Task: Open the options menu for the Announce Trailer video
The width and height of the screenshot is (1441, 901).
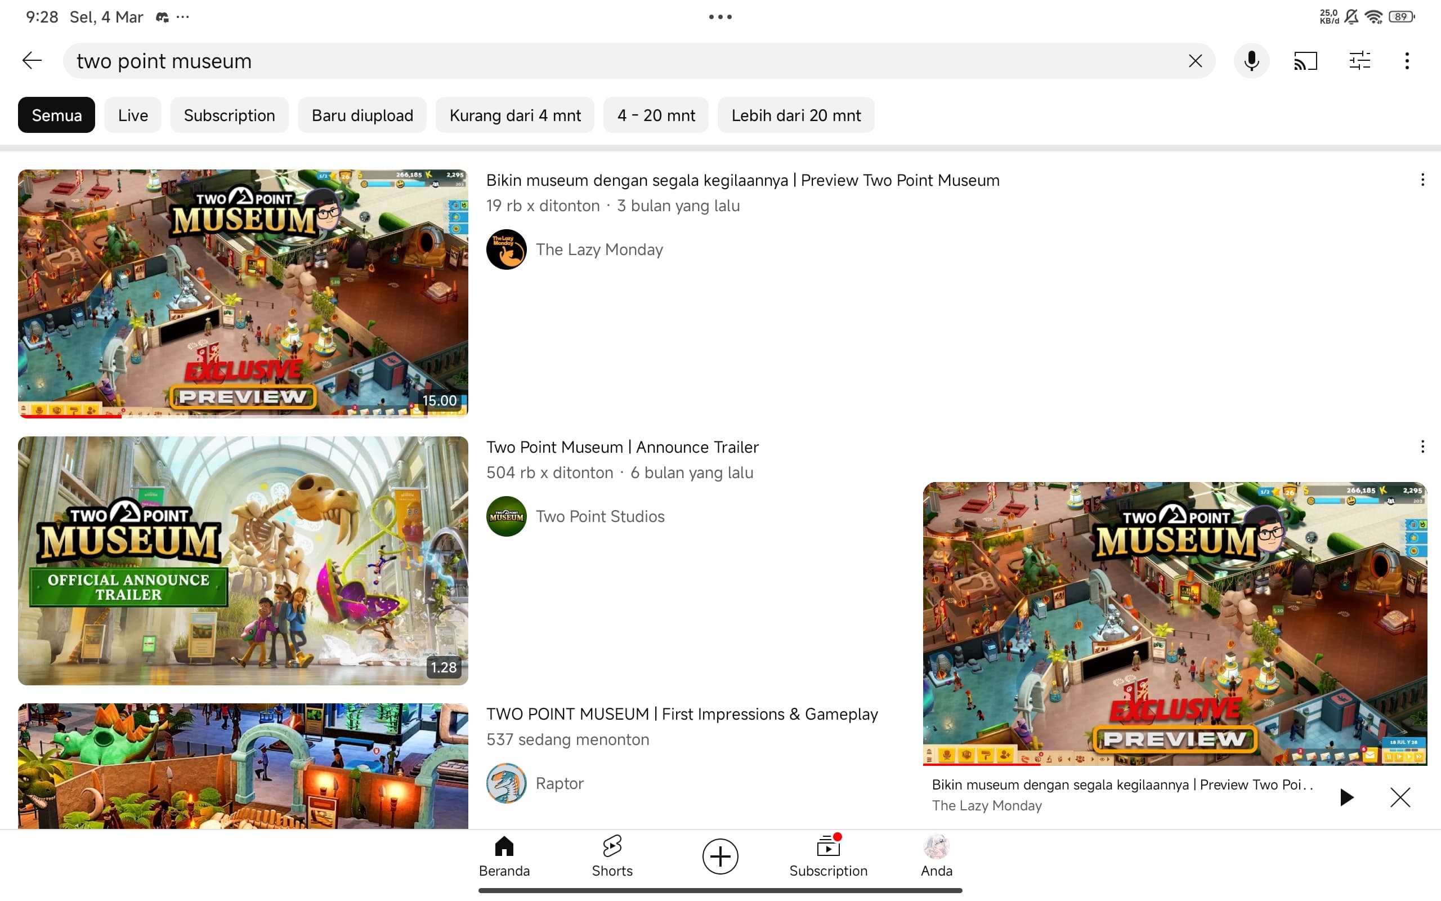Action: 1422,447
